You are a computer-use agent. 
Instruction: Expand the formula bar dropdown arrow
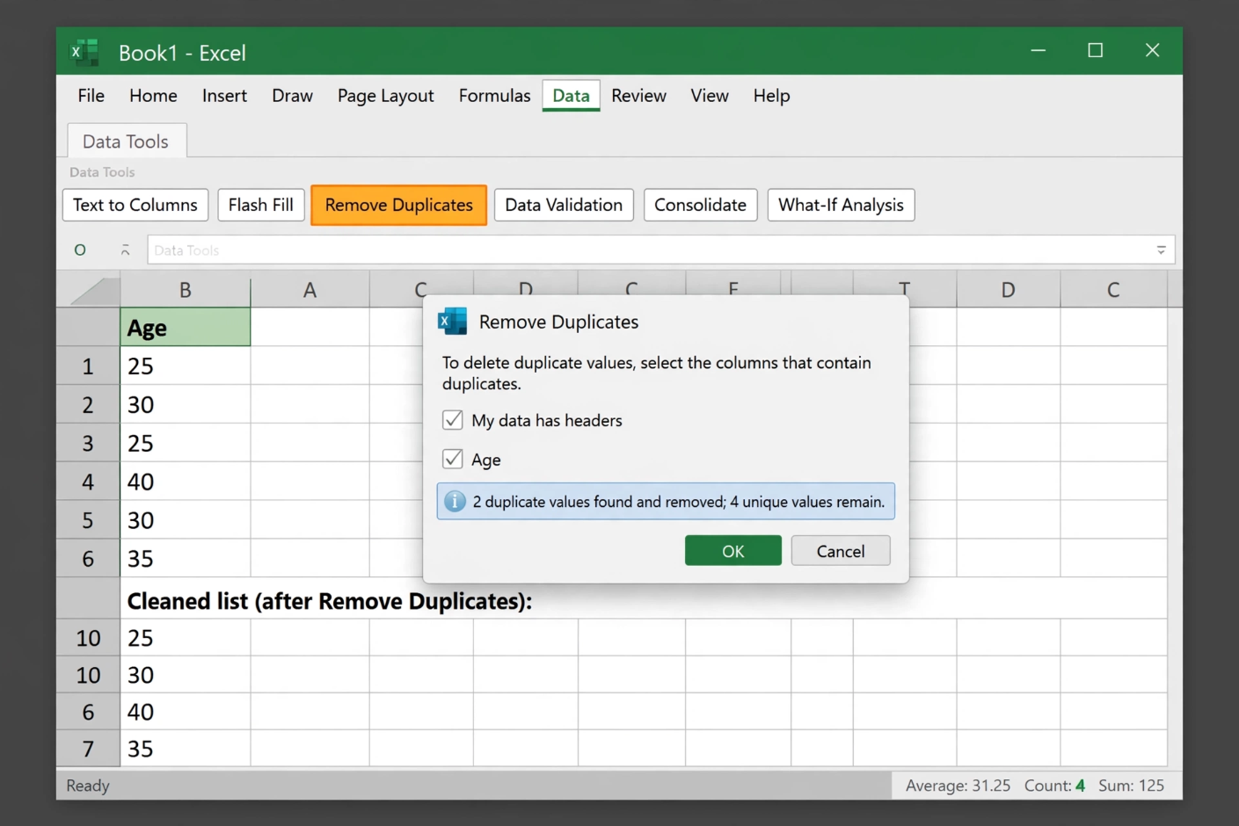1161,250
